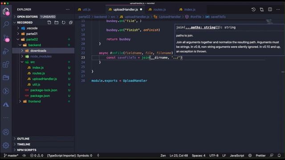
Task: Switch to the index.js editor tab
Action: pos(190,9)
